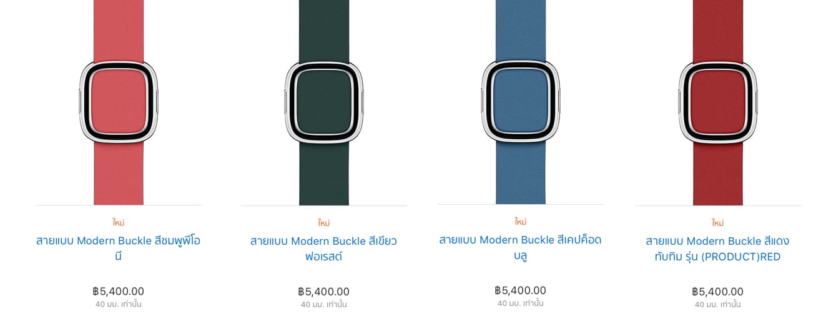Click the ฿5,400.00 price of the Cape Cod blue band
Image resolution: width=826 pixels, height=321 pixels.
click(x=520, y=290)
